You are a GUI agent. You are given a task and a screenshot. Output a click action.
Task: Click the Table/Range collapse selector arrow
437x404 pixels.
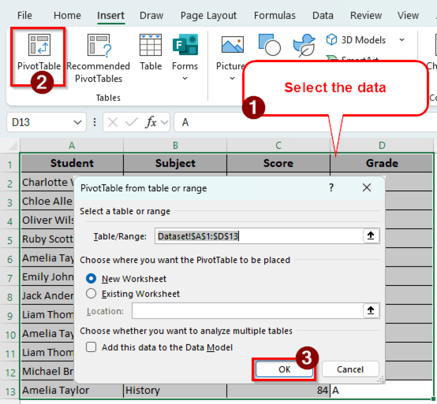point(371,236)
